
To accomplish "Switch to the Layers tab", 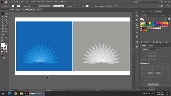I will pyautogui.click(x=163, y=15).
